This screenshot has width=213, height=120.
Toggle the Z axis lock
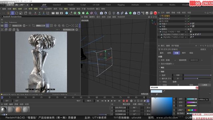click(44, 13)
